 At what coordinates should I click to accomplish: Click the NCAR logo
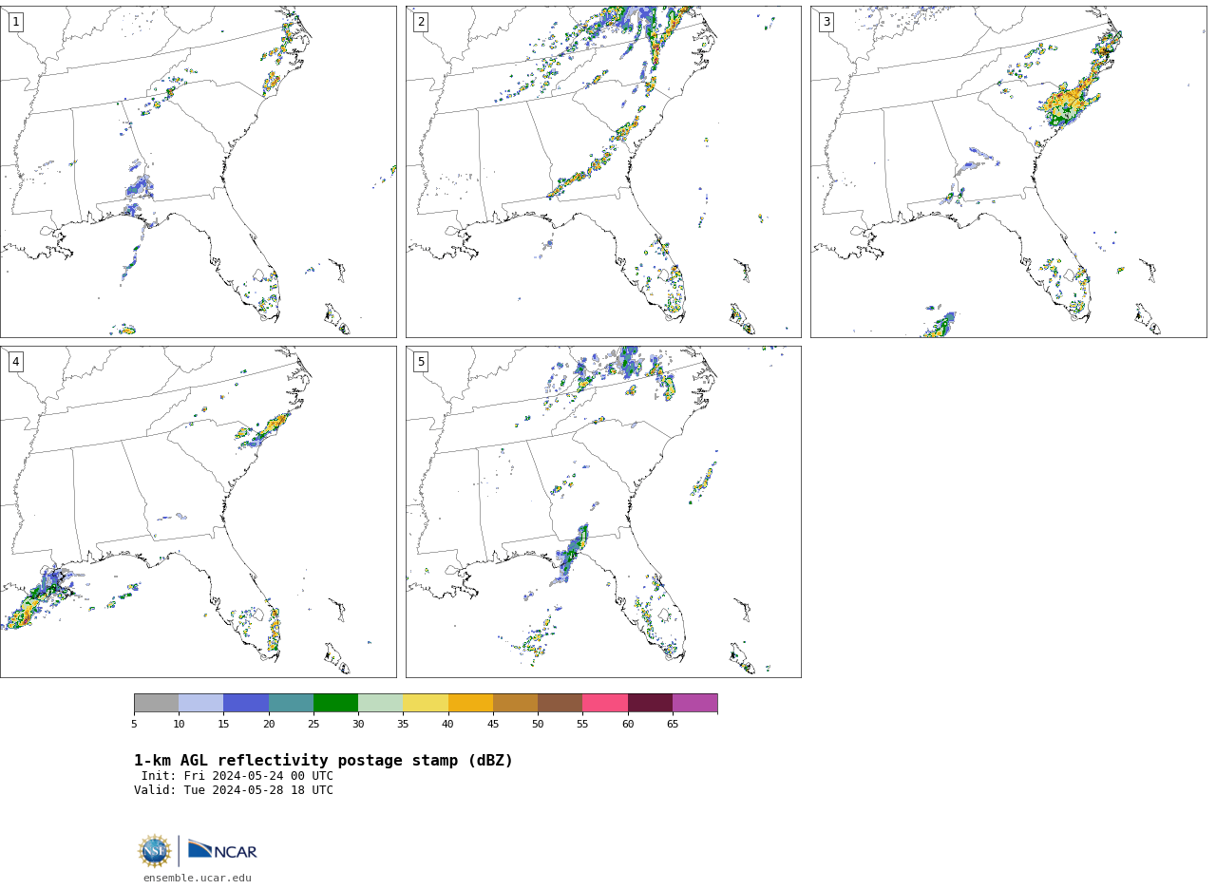[222, 850]
